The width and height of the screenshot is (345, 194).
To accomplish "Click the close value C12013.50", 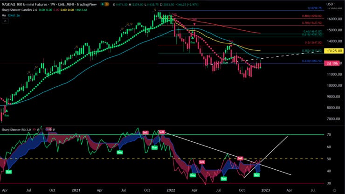I will coord(167,4).
